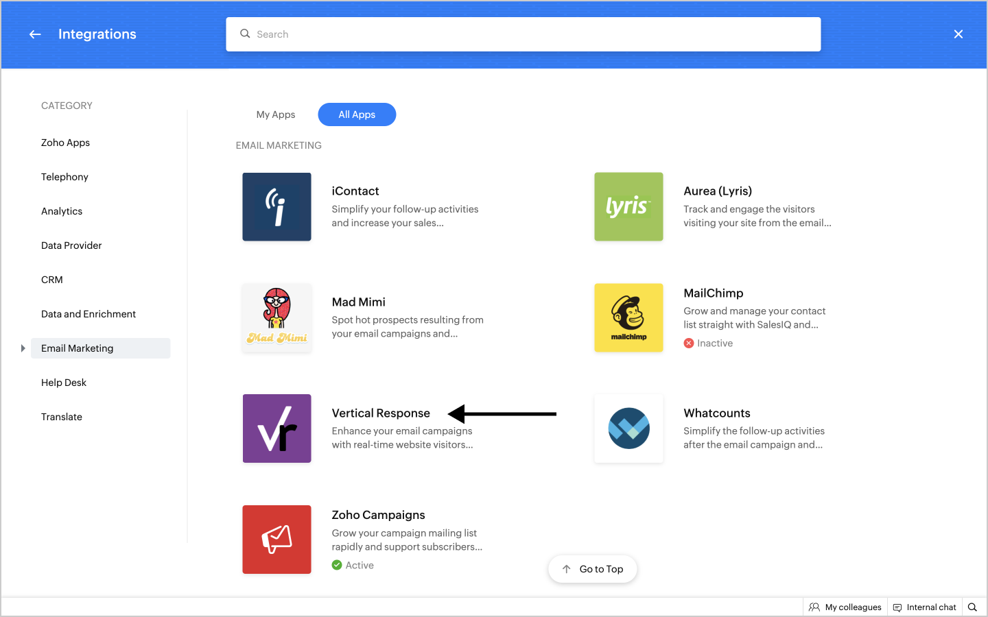Select the Data Provider category

71,245
